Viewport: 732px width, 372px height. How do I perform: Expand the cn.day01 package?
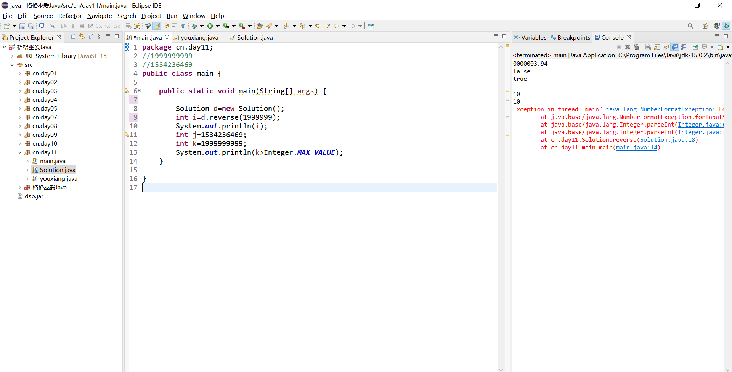19,74
